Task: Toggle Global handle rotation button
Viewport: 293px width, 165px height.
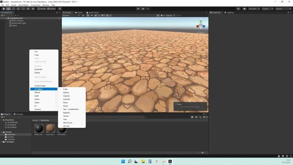Action: tap(51, 9)
